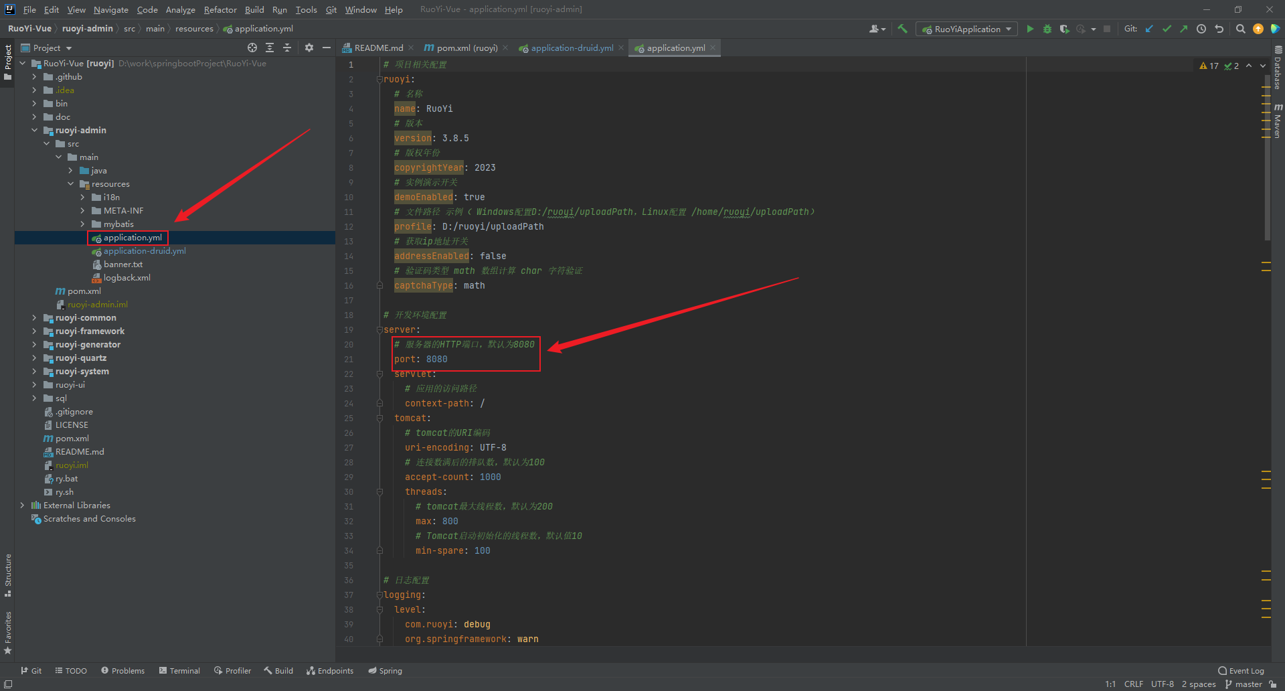The width and height of the screenshot is (1285, 691).
Task: Toggle tool window quick-access icon in bottom-left corner
Action: click(x=7, y=684)
